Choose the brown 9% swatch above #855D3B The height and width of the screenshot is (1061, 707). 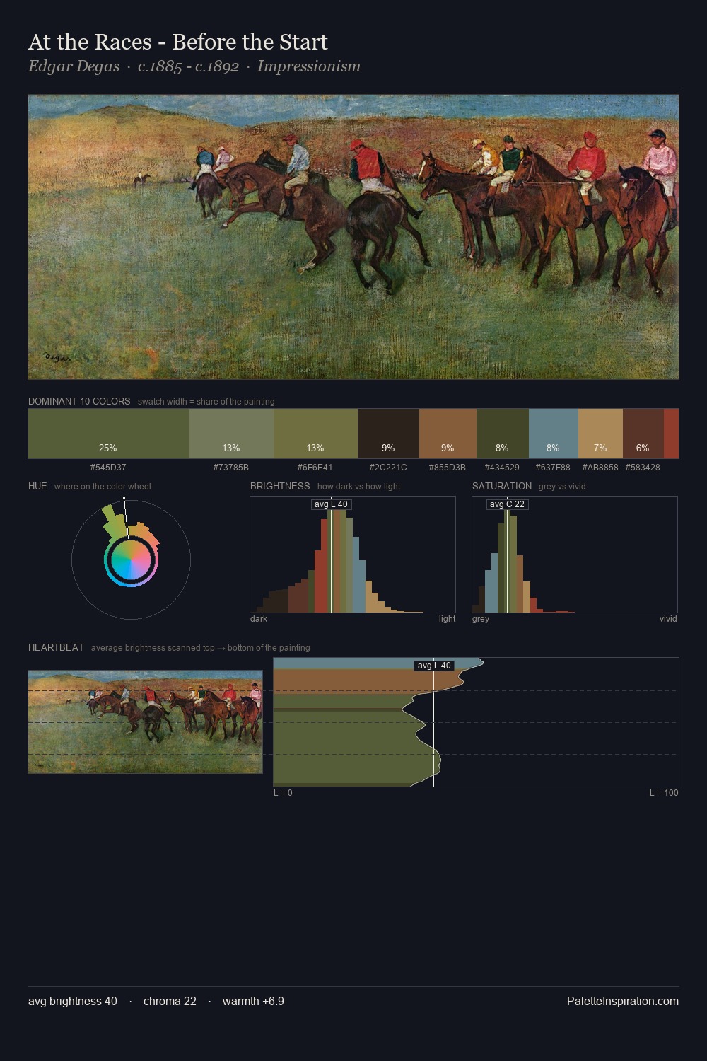(448, 434)
